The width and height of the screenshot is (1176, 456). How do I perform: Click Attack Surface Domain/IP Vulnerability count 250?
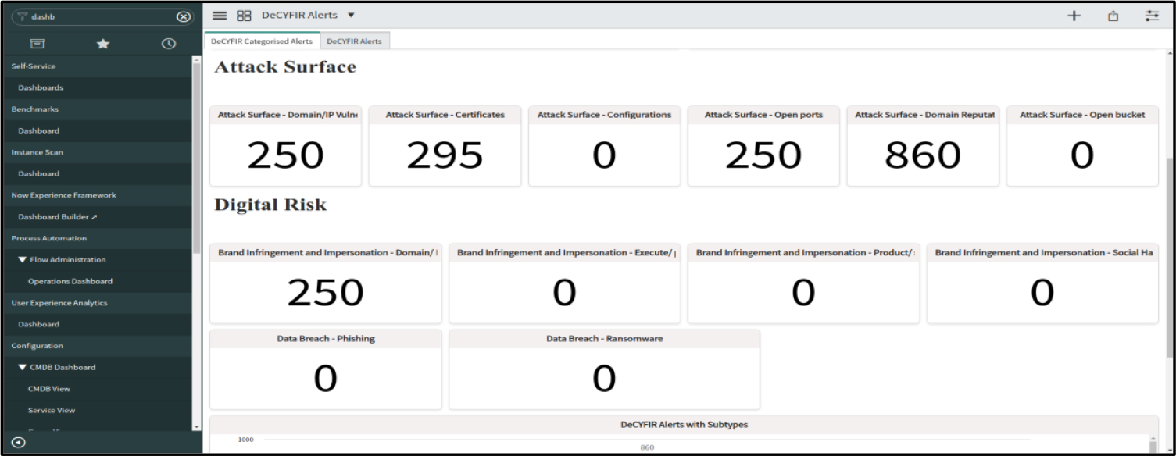(x=285, y=157)
